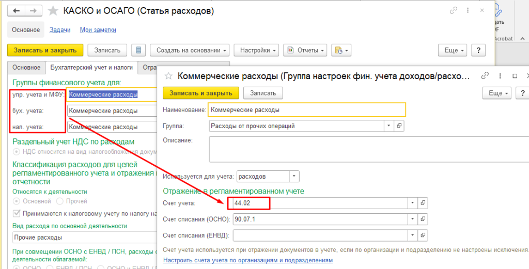The width and height of the screenshot is (529, 269).
Task: Select the Основной activity radio button
Action: pos(17,201)
